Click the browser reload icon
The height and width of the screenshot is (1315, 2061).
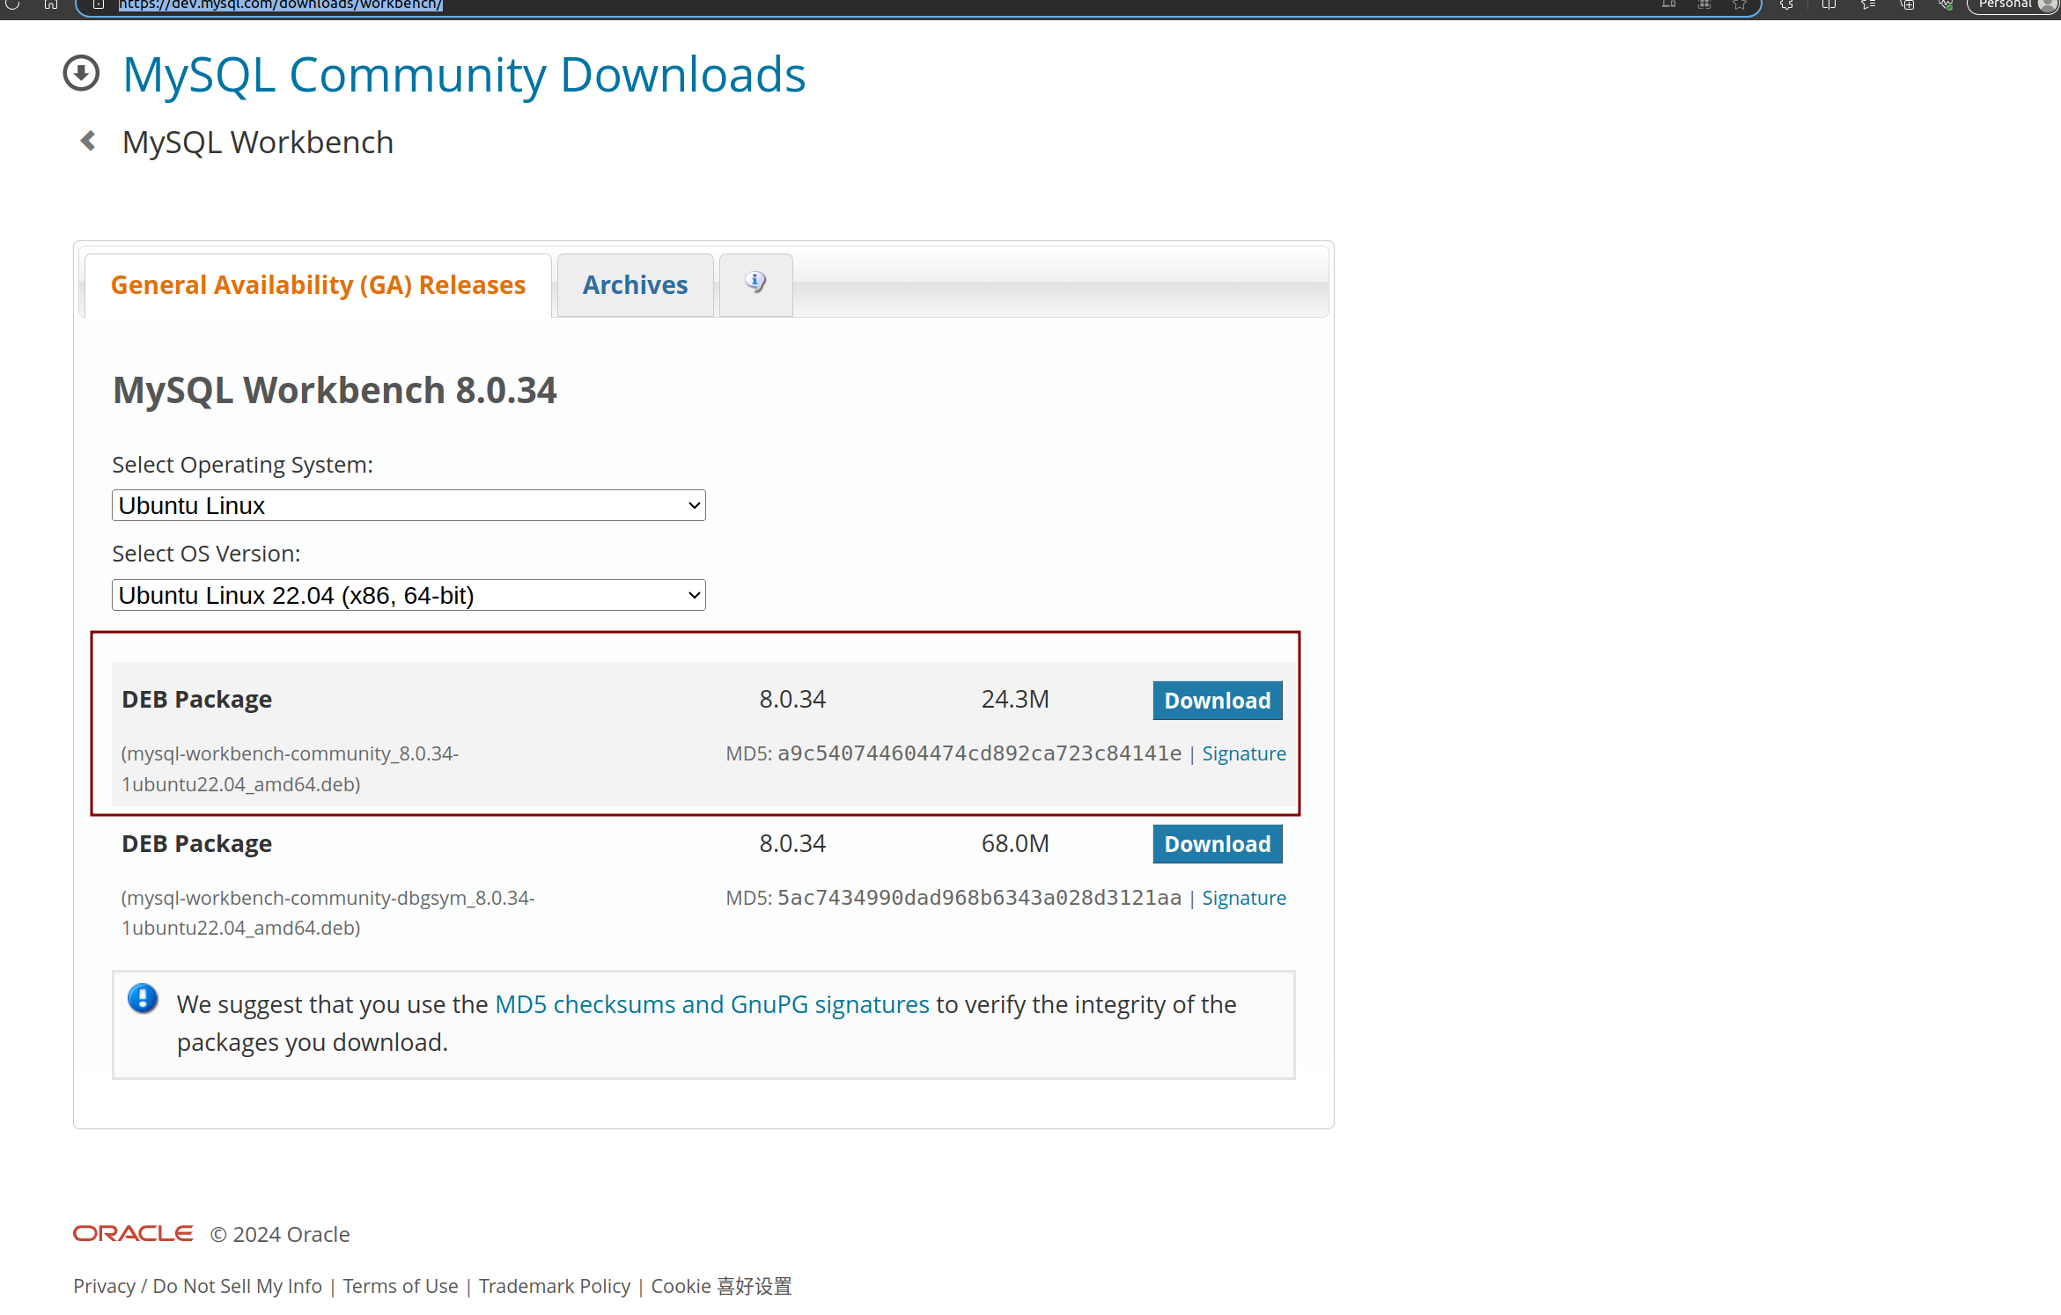pos(12,4)
